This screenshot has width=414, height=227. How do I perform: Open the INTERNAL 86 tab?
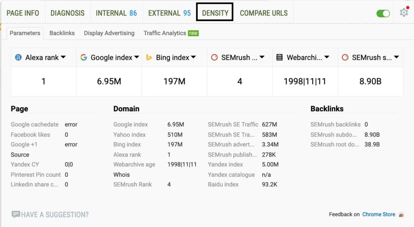116,13
